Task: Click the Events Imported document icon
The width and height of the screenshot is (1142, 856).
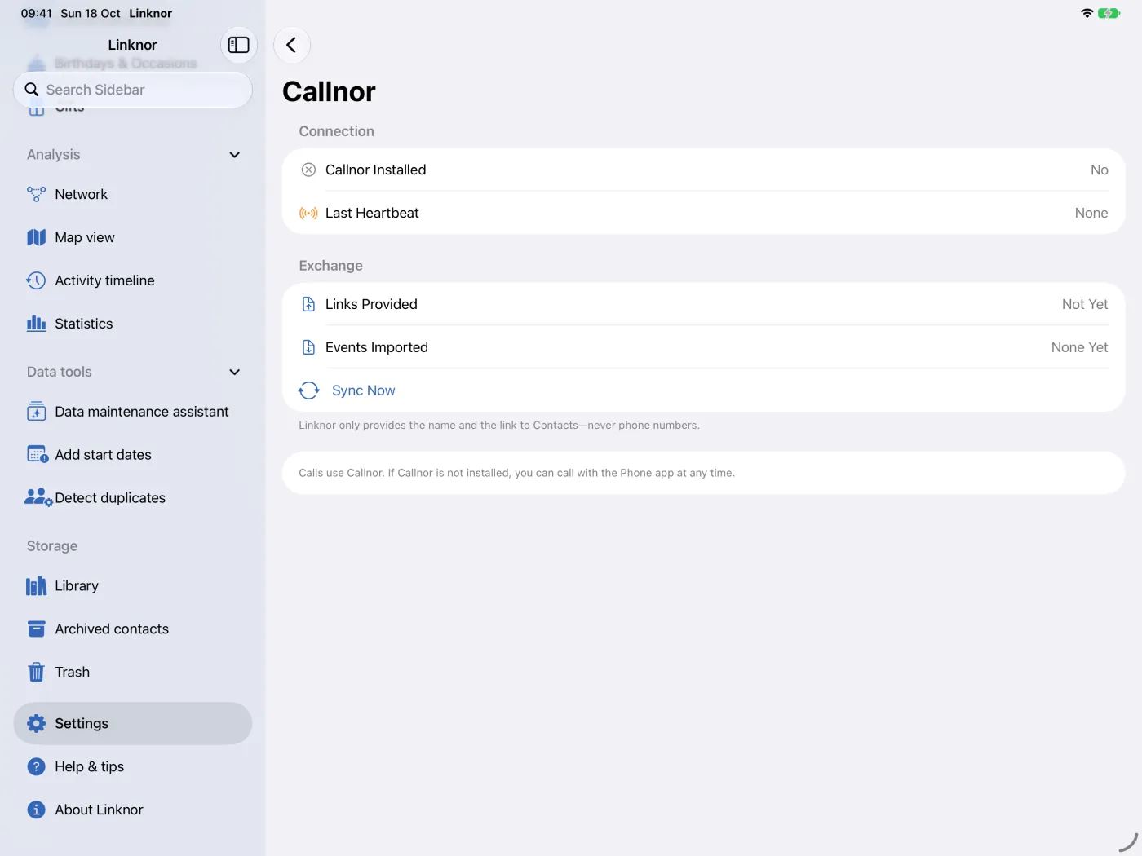Action: (308, 347)
